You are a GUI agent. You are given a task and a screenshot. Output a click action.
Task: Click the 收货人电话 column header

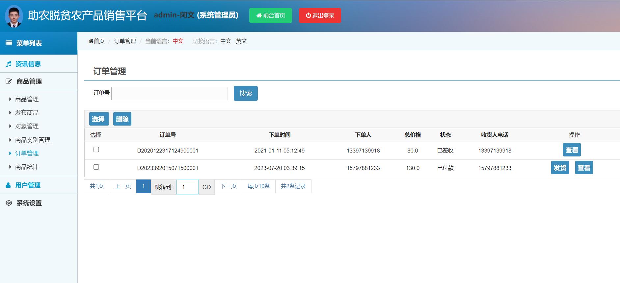(x=495, y=135)
